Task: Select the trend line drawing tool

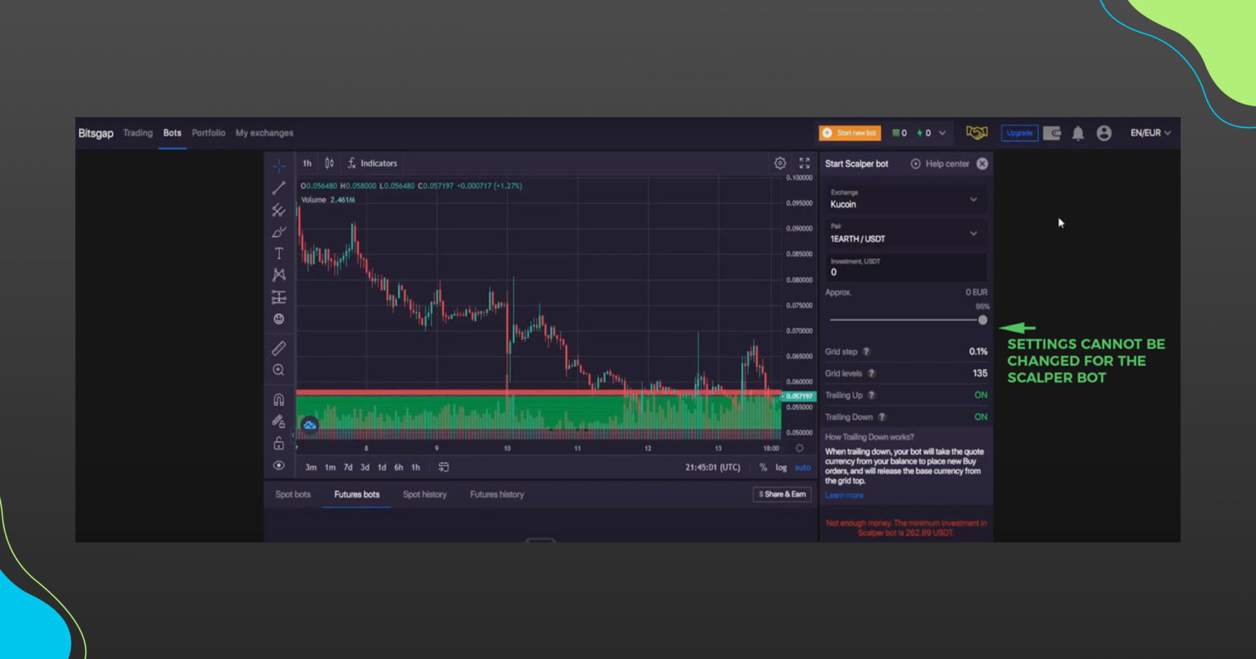Action: 279,188
